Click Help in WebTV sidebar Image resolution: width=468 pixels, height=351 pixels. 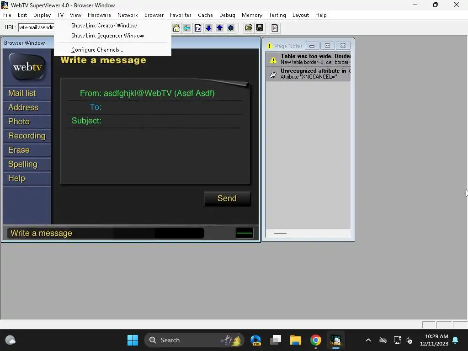point(27,179)
